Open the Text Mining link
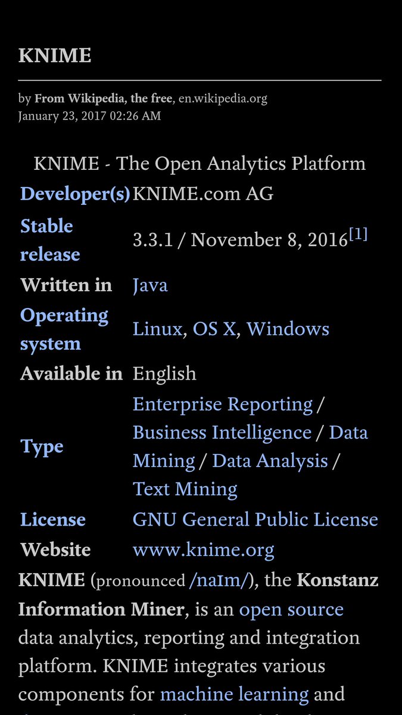Image resolution: width=402 pixels, height=715 pixels. pyautogui.click(x=185, y=489)
